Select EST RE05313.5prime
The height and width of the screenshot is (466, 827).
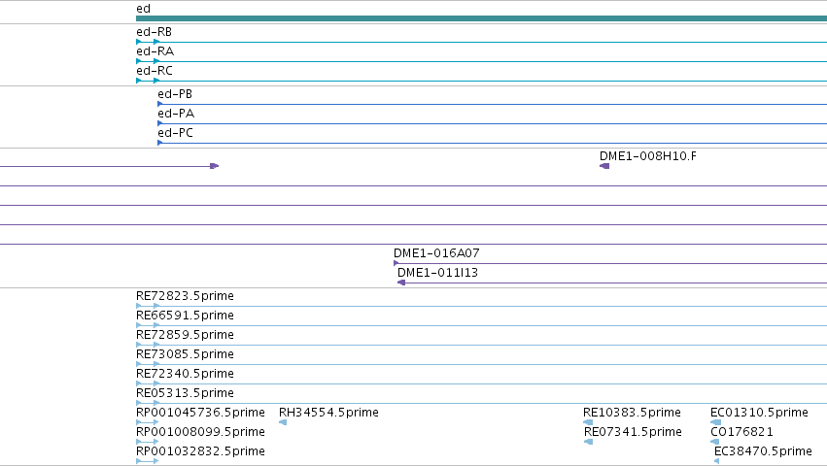tap(185, 393)
